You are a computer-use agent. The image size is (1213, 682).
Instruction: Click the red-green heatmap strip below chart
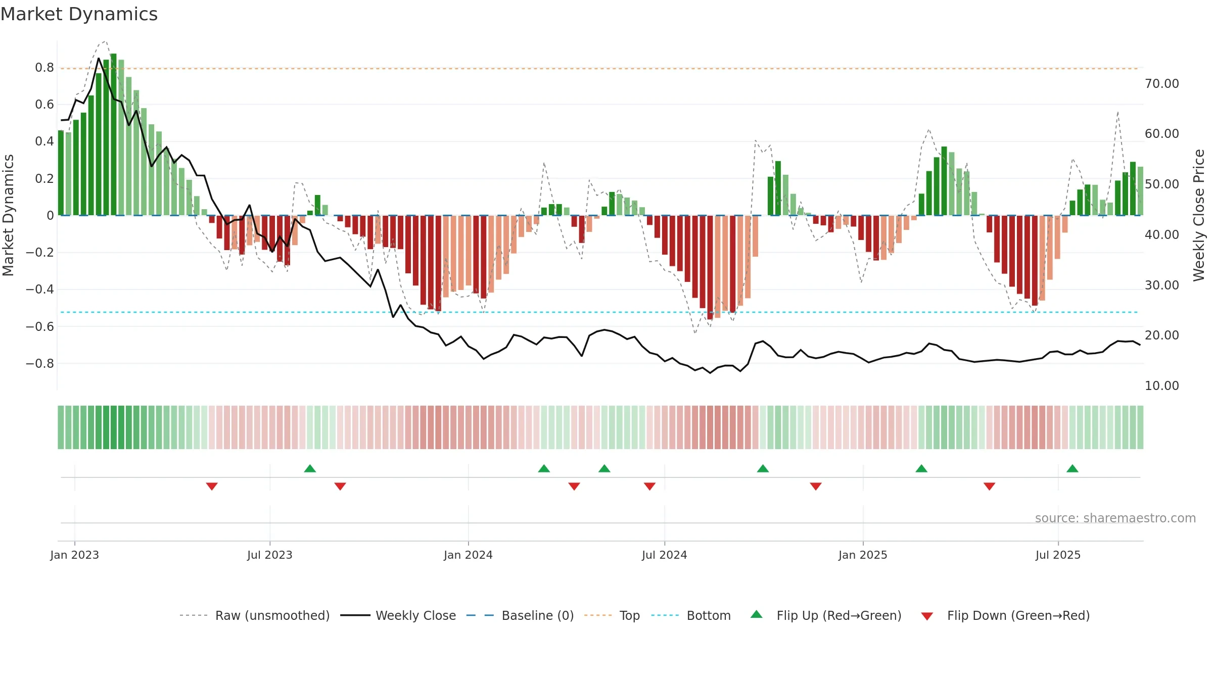click(600, 427)
